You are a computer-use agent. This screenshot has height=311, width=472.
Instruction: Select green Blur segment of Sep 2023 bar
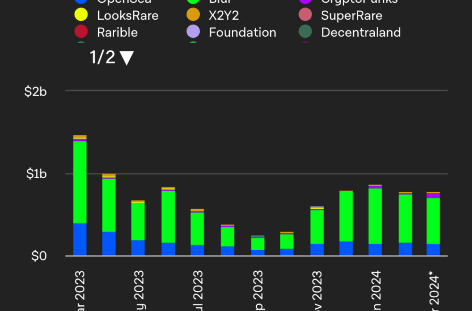click(x=258, y=244)
